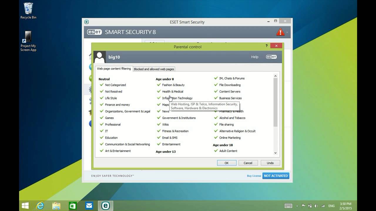This screenshot has height=211, width=376.
Task: Open the Mail app from the taskbar
Action: point(89,206)
